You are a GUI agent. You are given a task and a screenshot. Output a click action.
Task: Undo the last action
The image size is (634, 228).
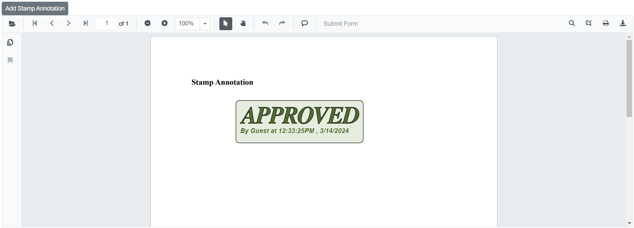click(x=265, y=23)
